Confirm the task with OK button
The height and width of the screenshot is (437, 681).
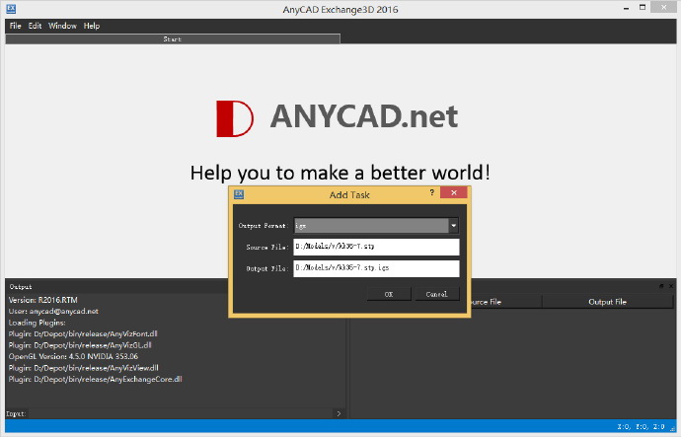click(389, 294)
